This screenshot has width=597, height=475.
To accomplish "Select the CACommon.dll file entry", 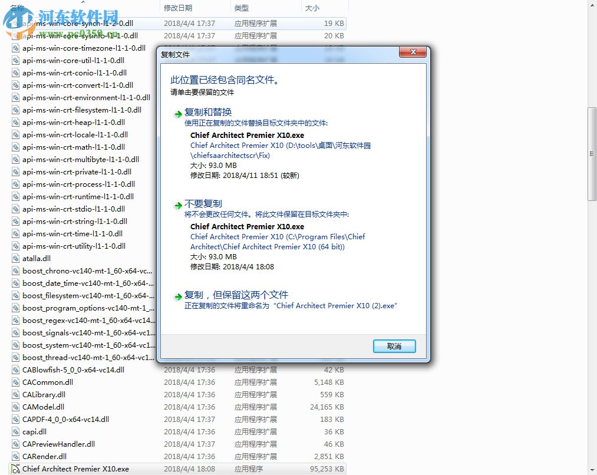I will (47, 382).
